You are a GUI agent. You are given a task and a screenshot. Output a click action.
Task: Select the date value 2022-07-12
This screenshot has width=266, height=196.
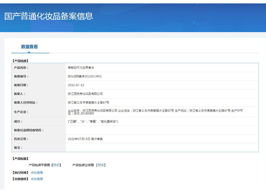click(76, 85)
